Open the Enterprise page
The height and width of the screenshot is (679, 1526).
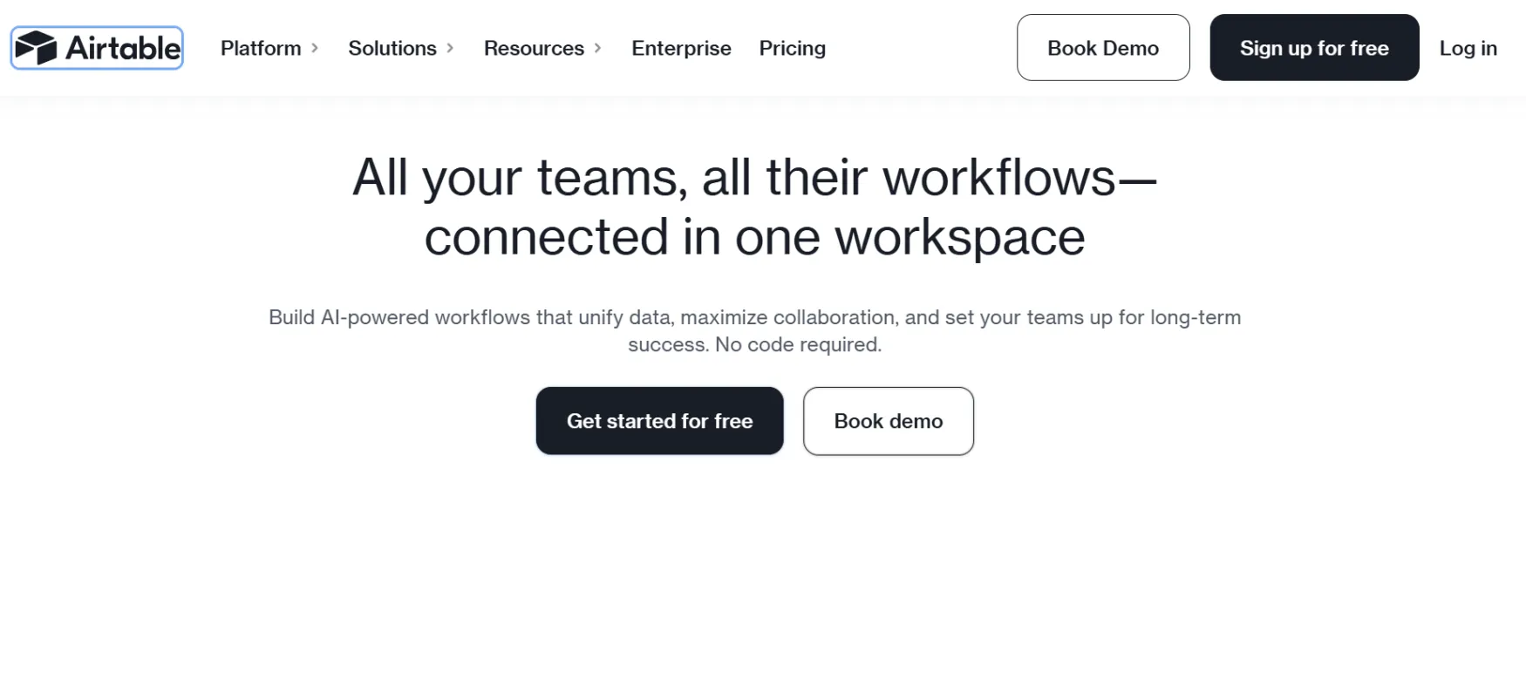(x=680, y=48)
